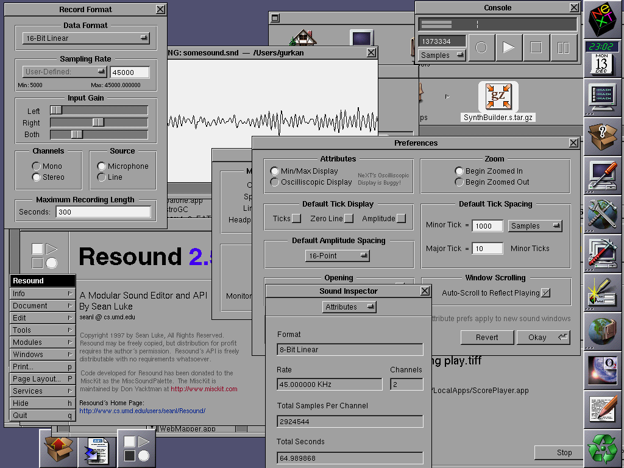Open the Earth O2 dock icon

pyautogui.click(x=602, y=370)
